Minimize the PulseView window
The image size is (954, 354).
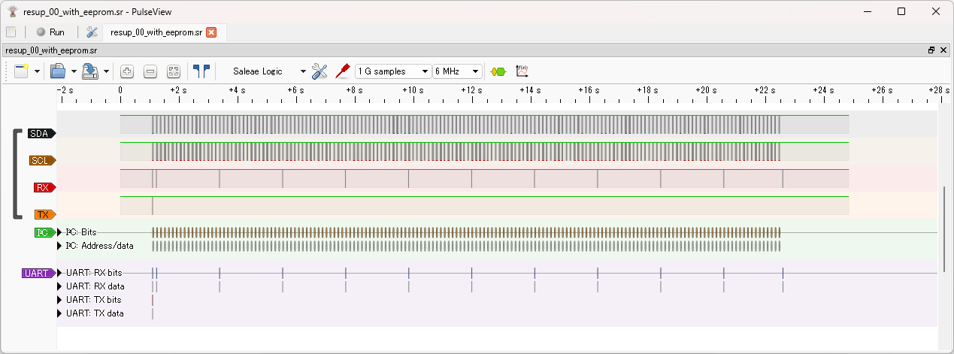868,11
